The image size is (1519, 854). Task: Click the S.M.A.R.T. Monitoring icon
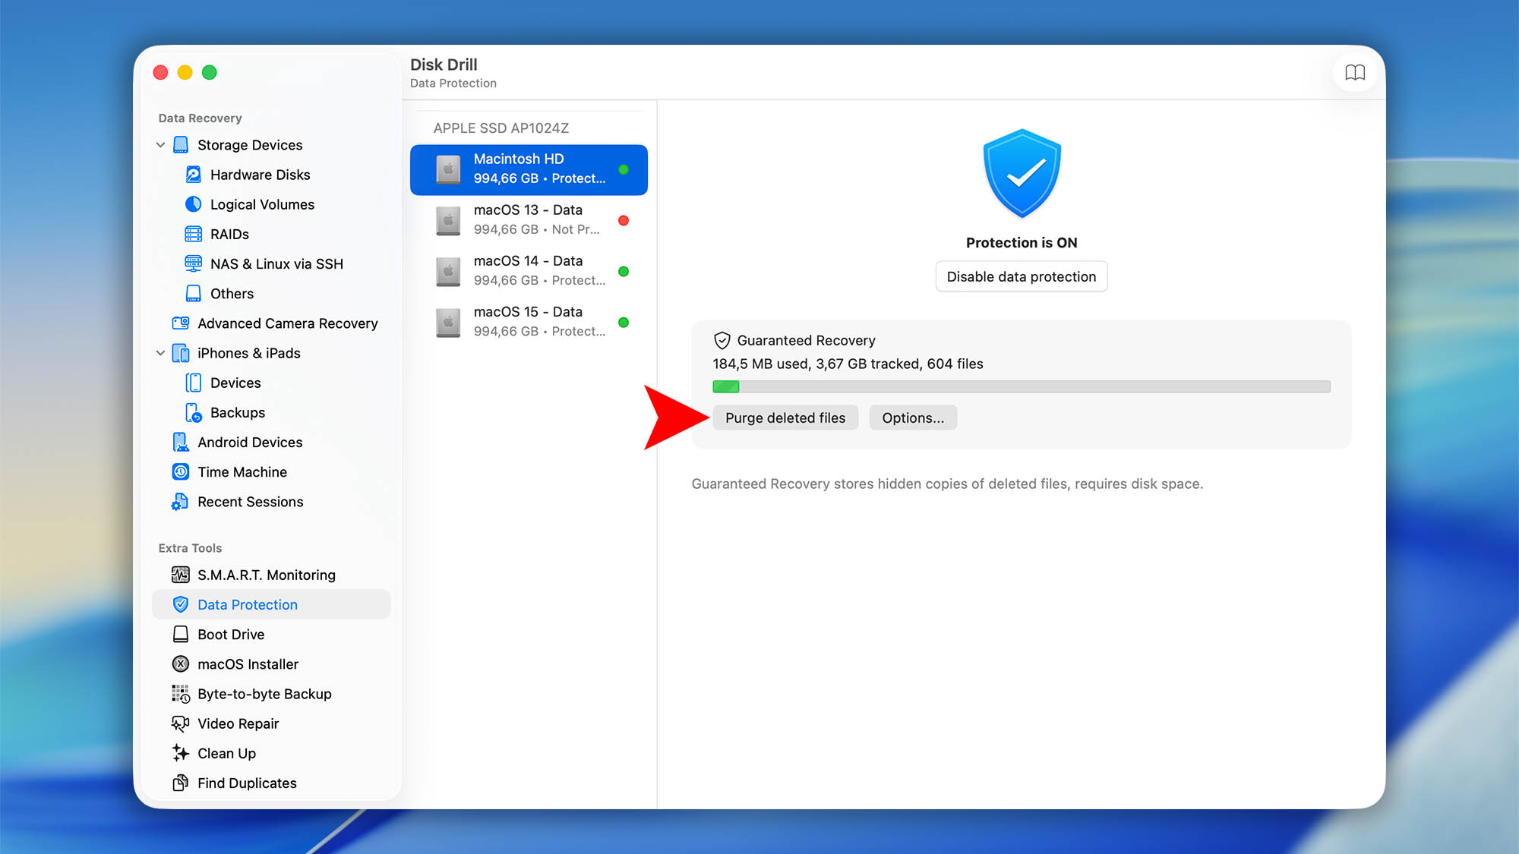click(x=181, y=575)
